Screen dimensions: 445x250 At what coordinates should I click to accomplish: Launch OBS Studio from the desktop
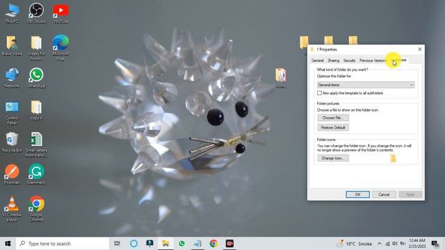click(x=36, y=13)
